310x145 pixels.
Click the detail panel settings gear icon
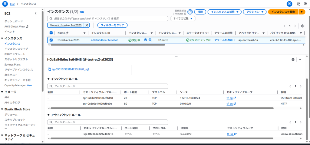tap(293, 60)
